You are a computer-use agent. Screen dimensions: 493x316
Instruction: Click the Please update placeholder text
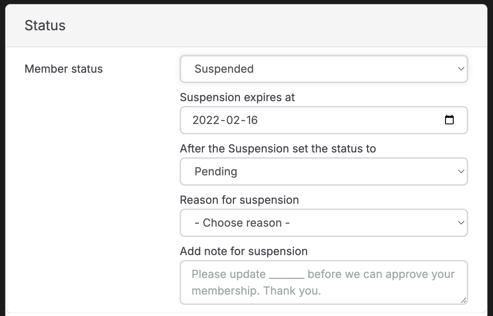[x=228, y=274]
